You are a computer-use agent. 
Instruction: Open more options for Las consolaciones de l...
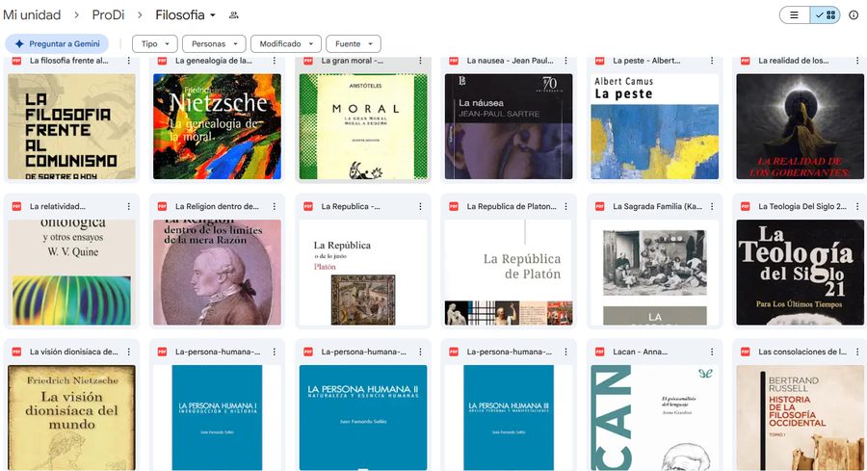(857, 352)
